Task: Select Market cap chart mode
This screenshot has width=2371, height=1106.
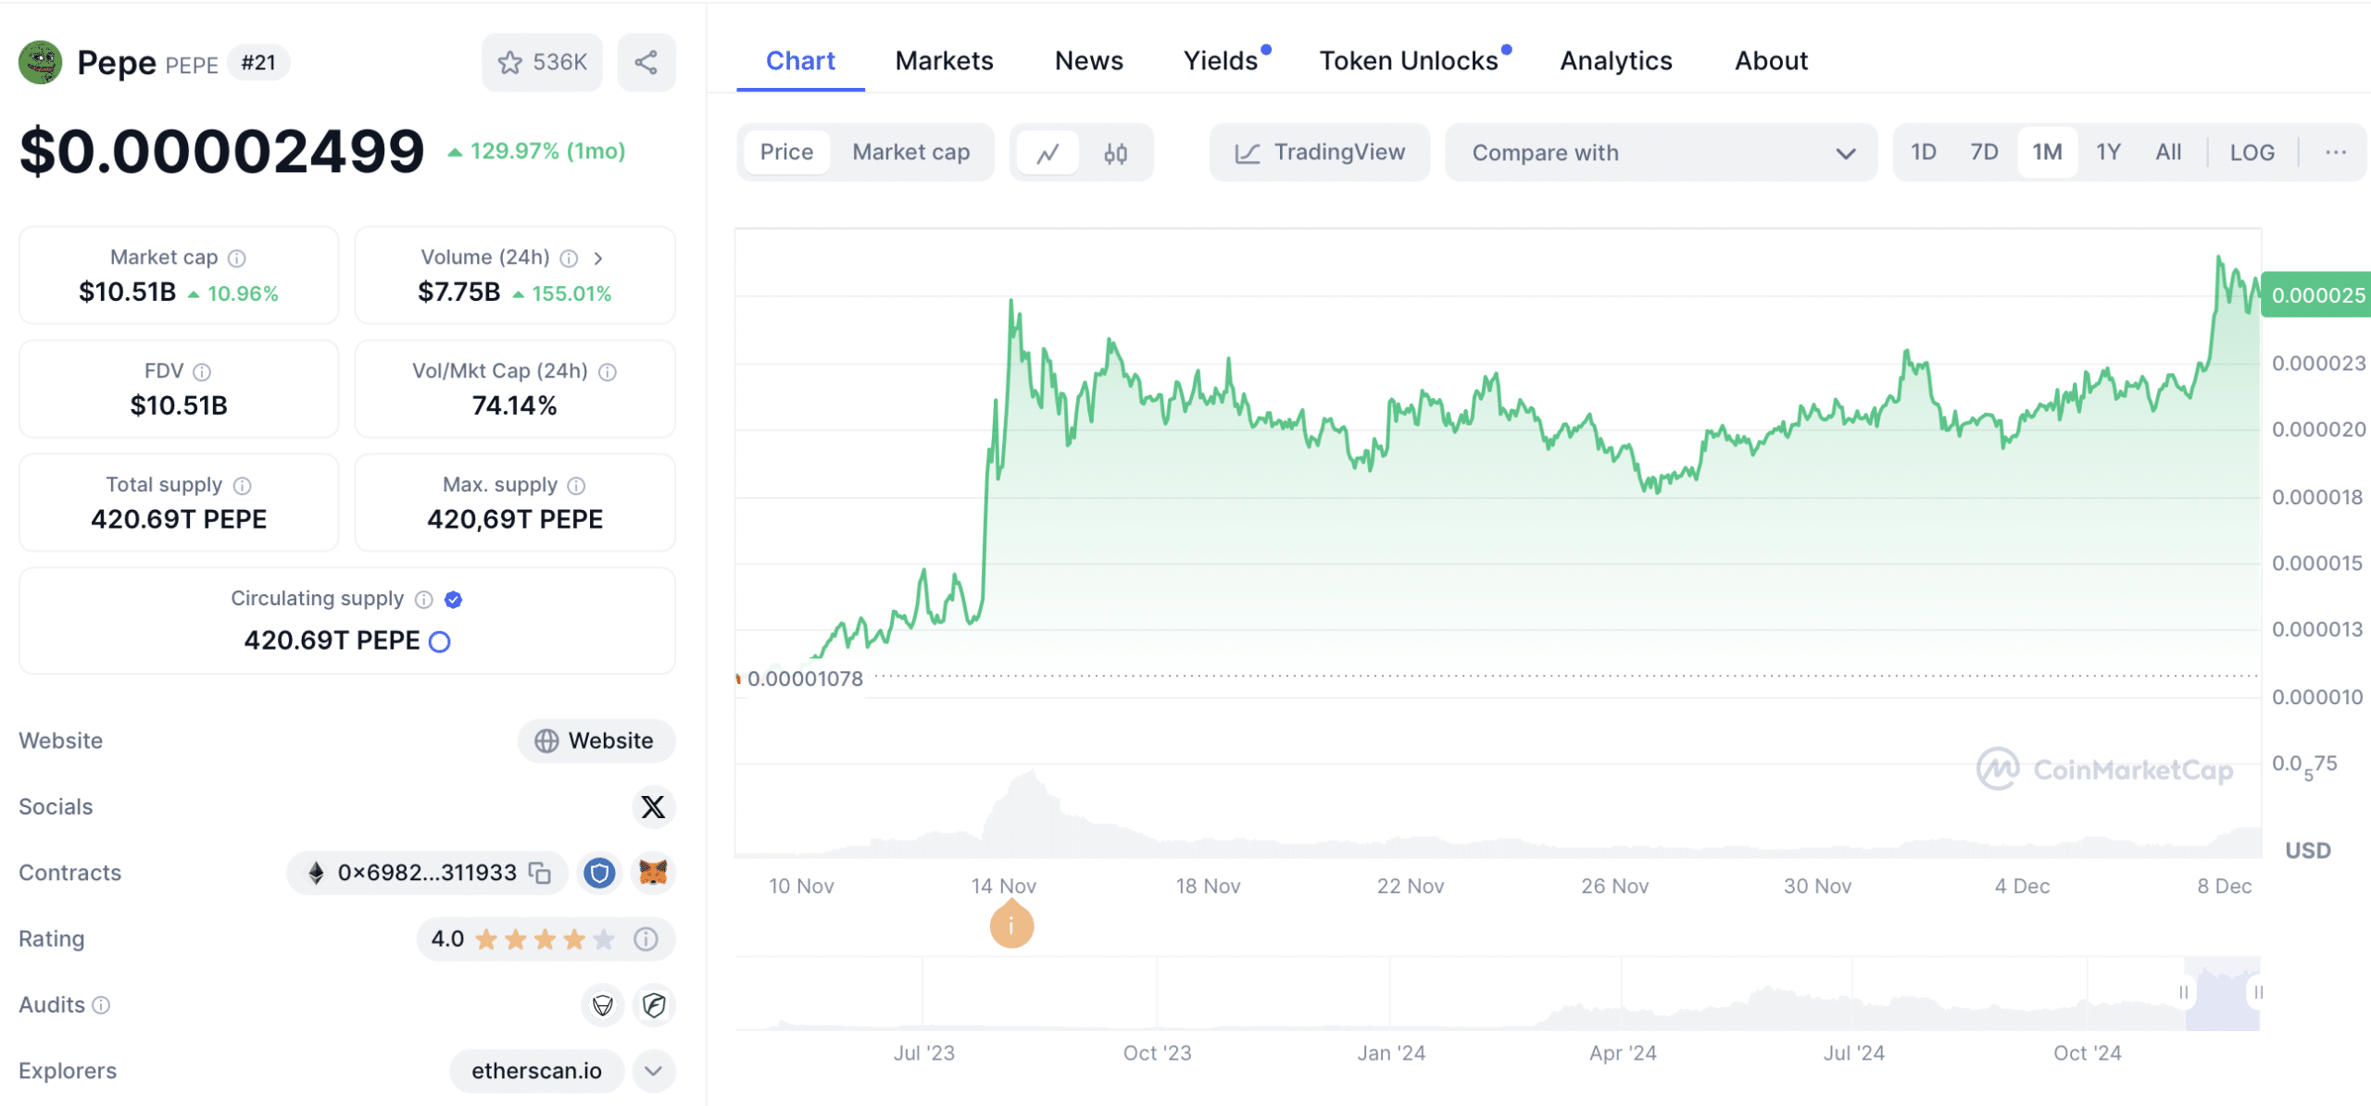Action: [910, 152]
